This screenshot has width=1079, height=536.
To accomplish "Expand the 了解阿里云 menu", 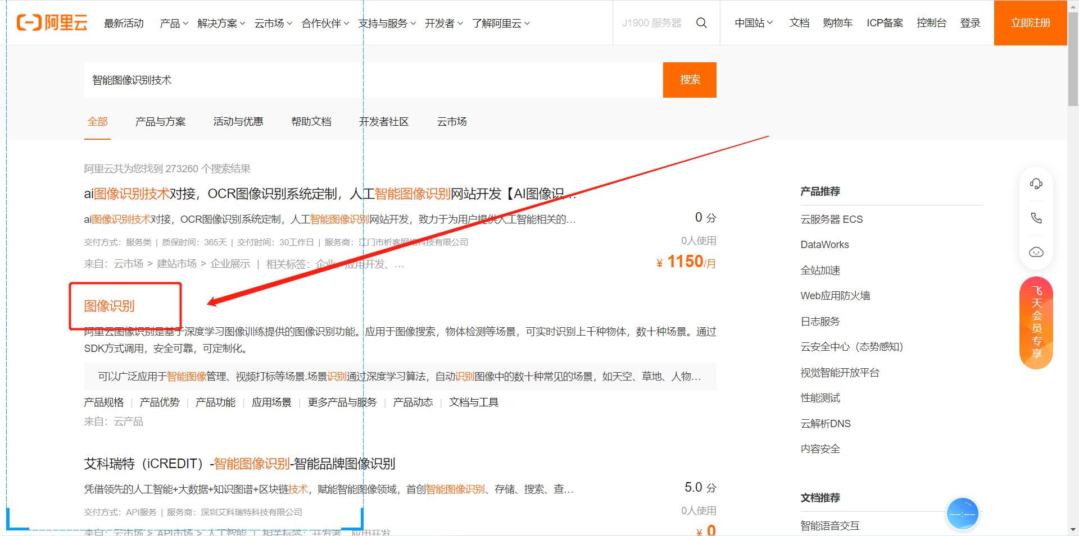I will coord(500,23).
